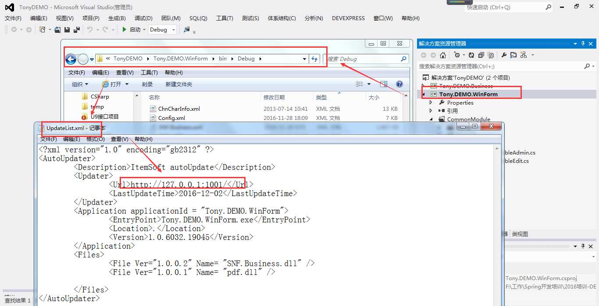Screen dimensions: 599x306
Task: Collapse the Tony.DEMO.WinForm project node
Action: (424, 94)
